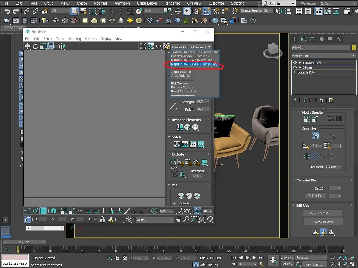Toggle the Detach checkbox under Peel
This screenshot has height=268, width=358.
click(x=174, y=203)
